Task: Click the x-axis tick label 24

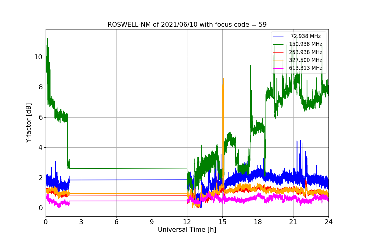Action: [328, 222]
